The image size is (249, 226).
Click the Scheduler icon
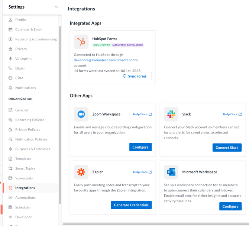[10, 207]
